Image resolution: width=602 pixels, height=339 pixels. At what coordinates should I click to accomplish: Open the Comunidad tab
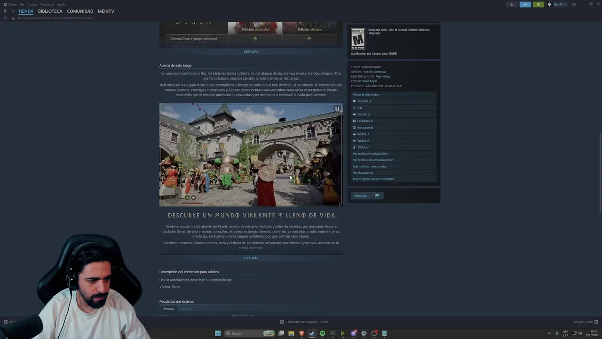click(x=80, y=11)
